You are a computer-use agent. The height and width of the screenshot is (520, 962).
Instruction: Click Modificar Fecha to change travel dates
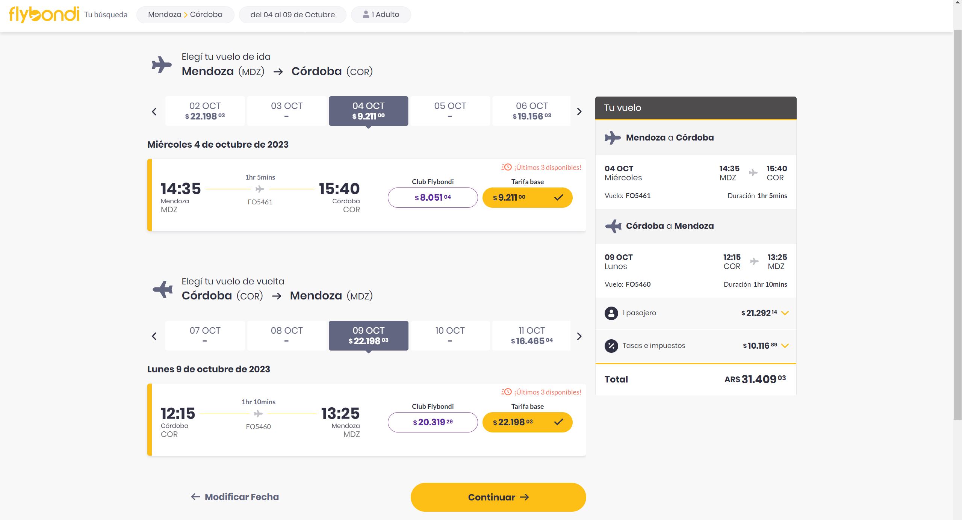click(235, 496)
